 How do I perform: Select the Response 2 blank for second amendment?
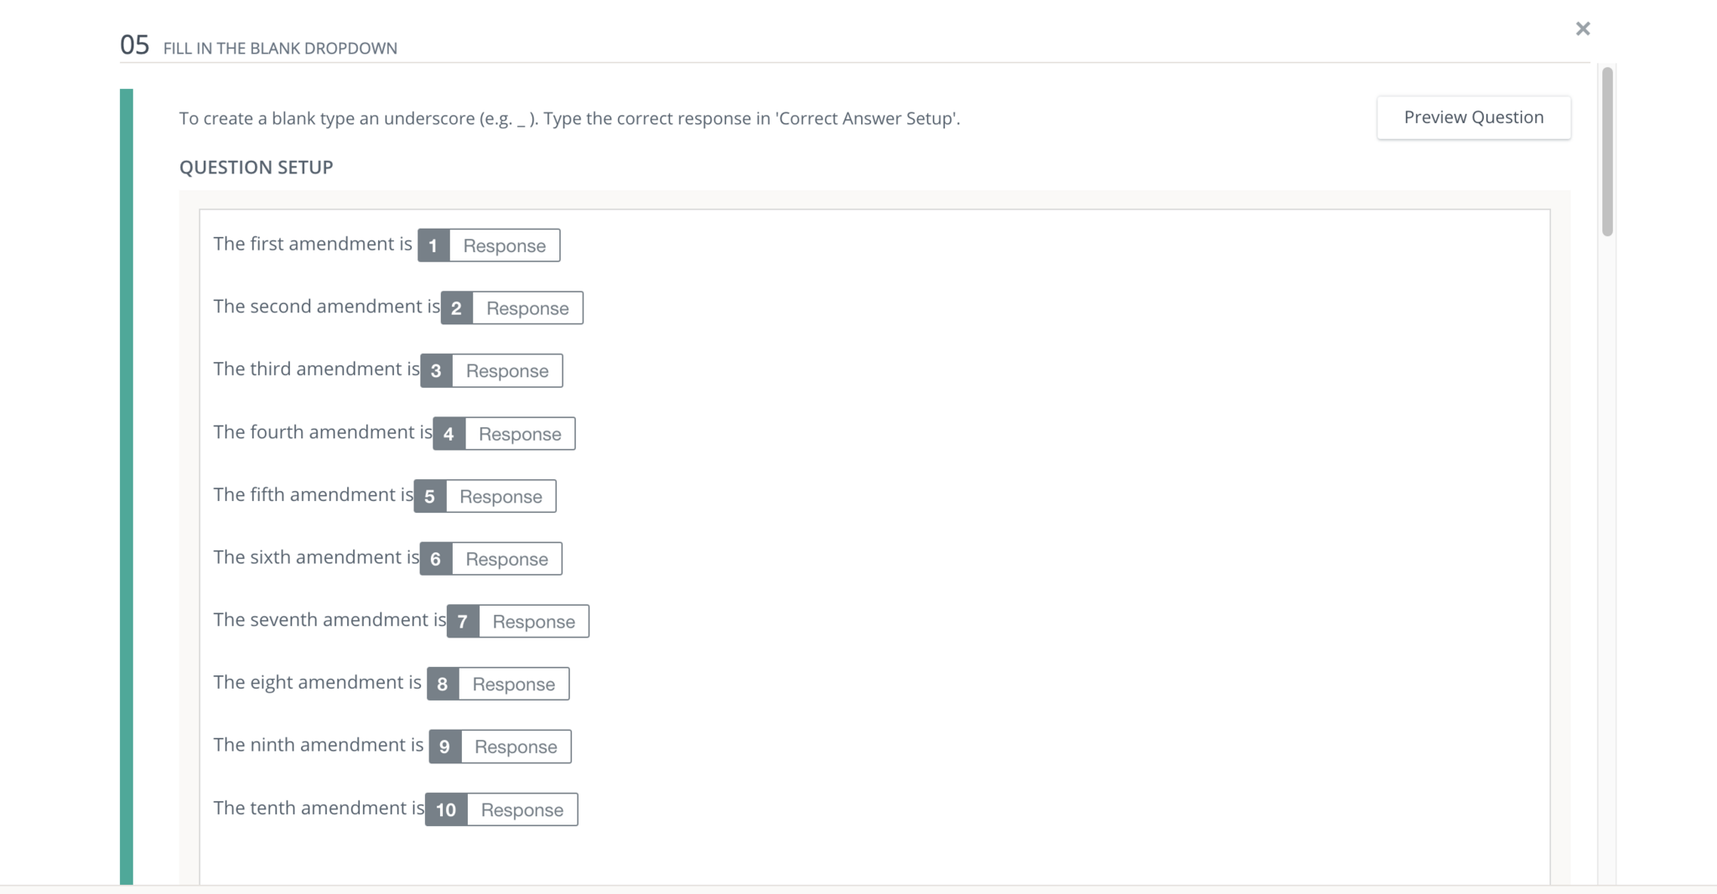point(527,308)
